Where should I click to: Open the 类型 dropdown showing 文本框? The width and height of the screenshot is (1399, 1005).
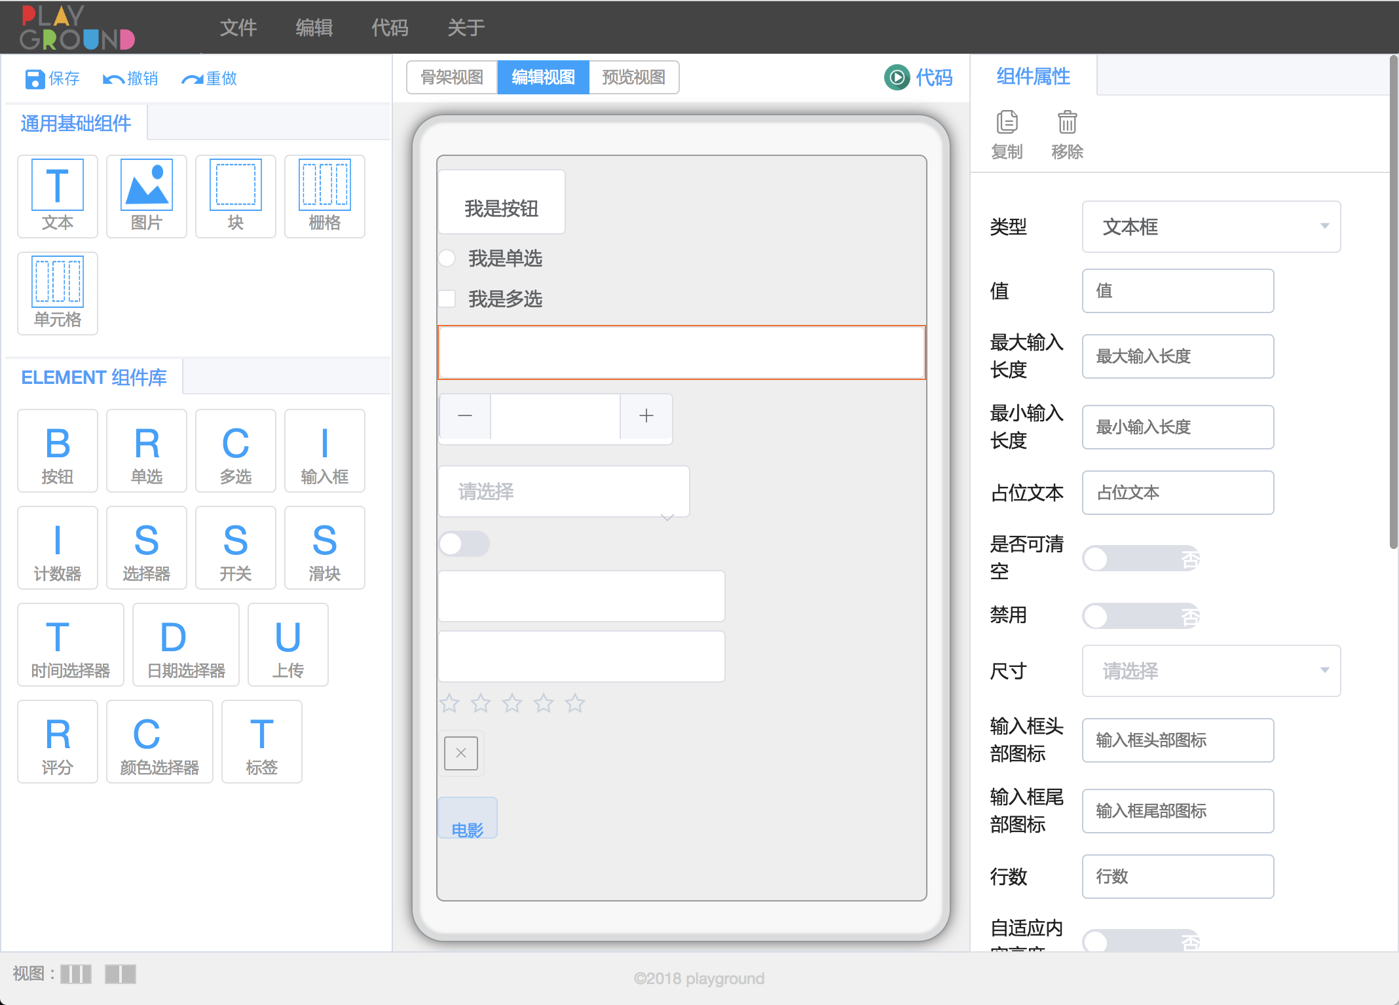[1210, 227]
